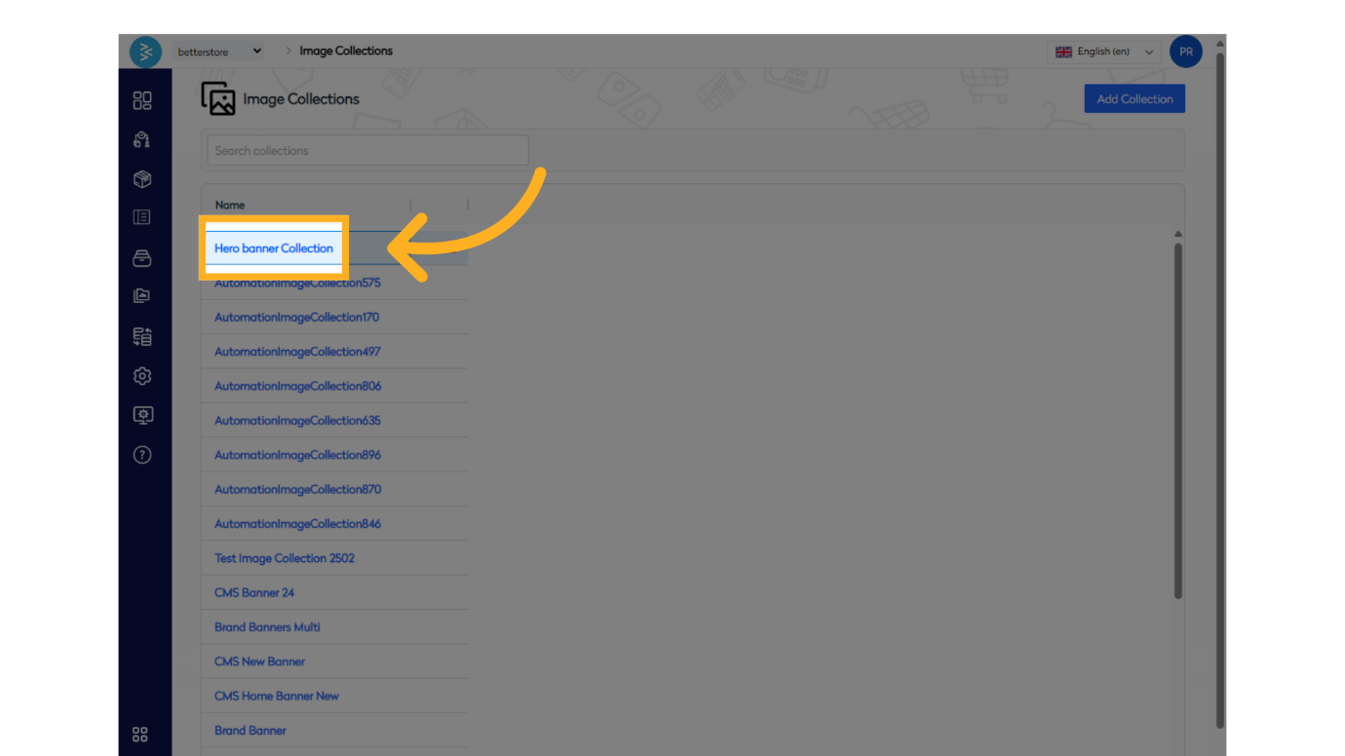Click the Image Collections breadcrumb
This screenshot has width=1345, height=756.
pyautogui.click(x=346, y=51)
